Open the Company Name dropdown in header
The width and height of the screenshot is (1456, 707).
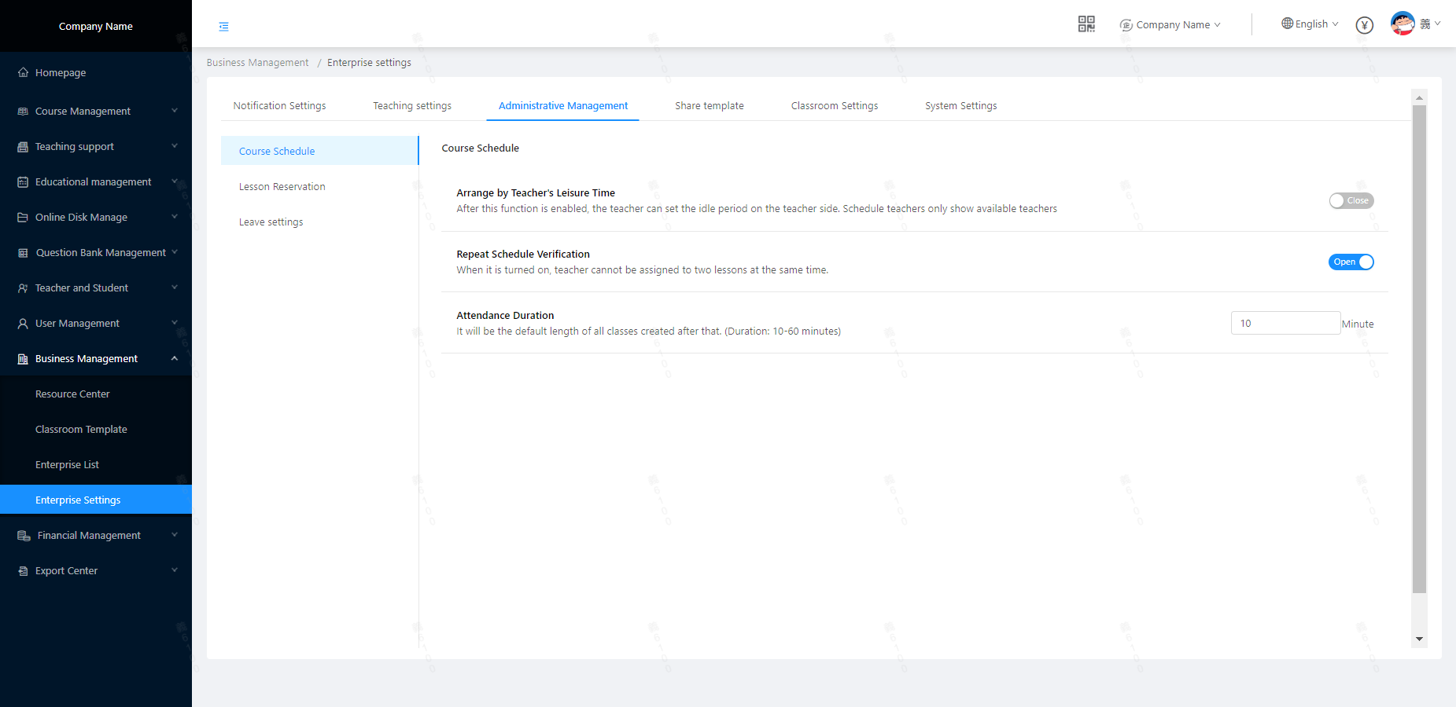[x=1171, y=25]
